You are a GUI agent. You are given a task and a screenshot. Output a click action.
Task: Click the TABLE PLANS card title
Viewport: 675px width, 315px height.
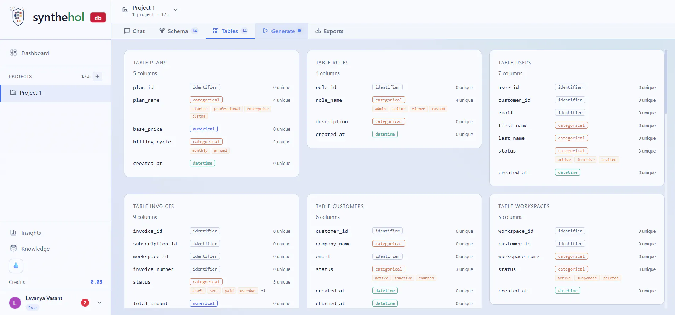(x=150, y=63)
